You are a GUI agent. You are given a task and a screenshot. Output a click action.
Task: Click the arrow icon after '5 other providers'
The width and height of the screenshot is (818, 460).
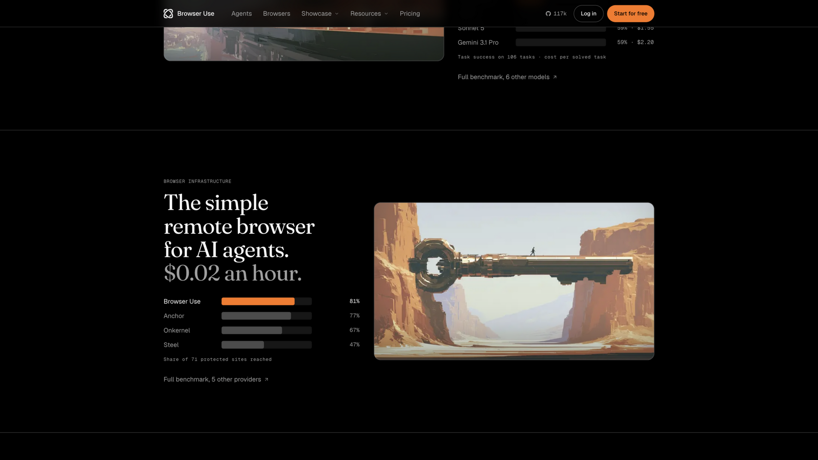pyautogui.click(x=266, y=379)
